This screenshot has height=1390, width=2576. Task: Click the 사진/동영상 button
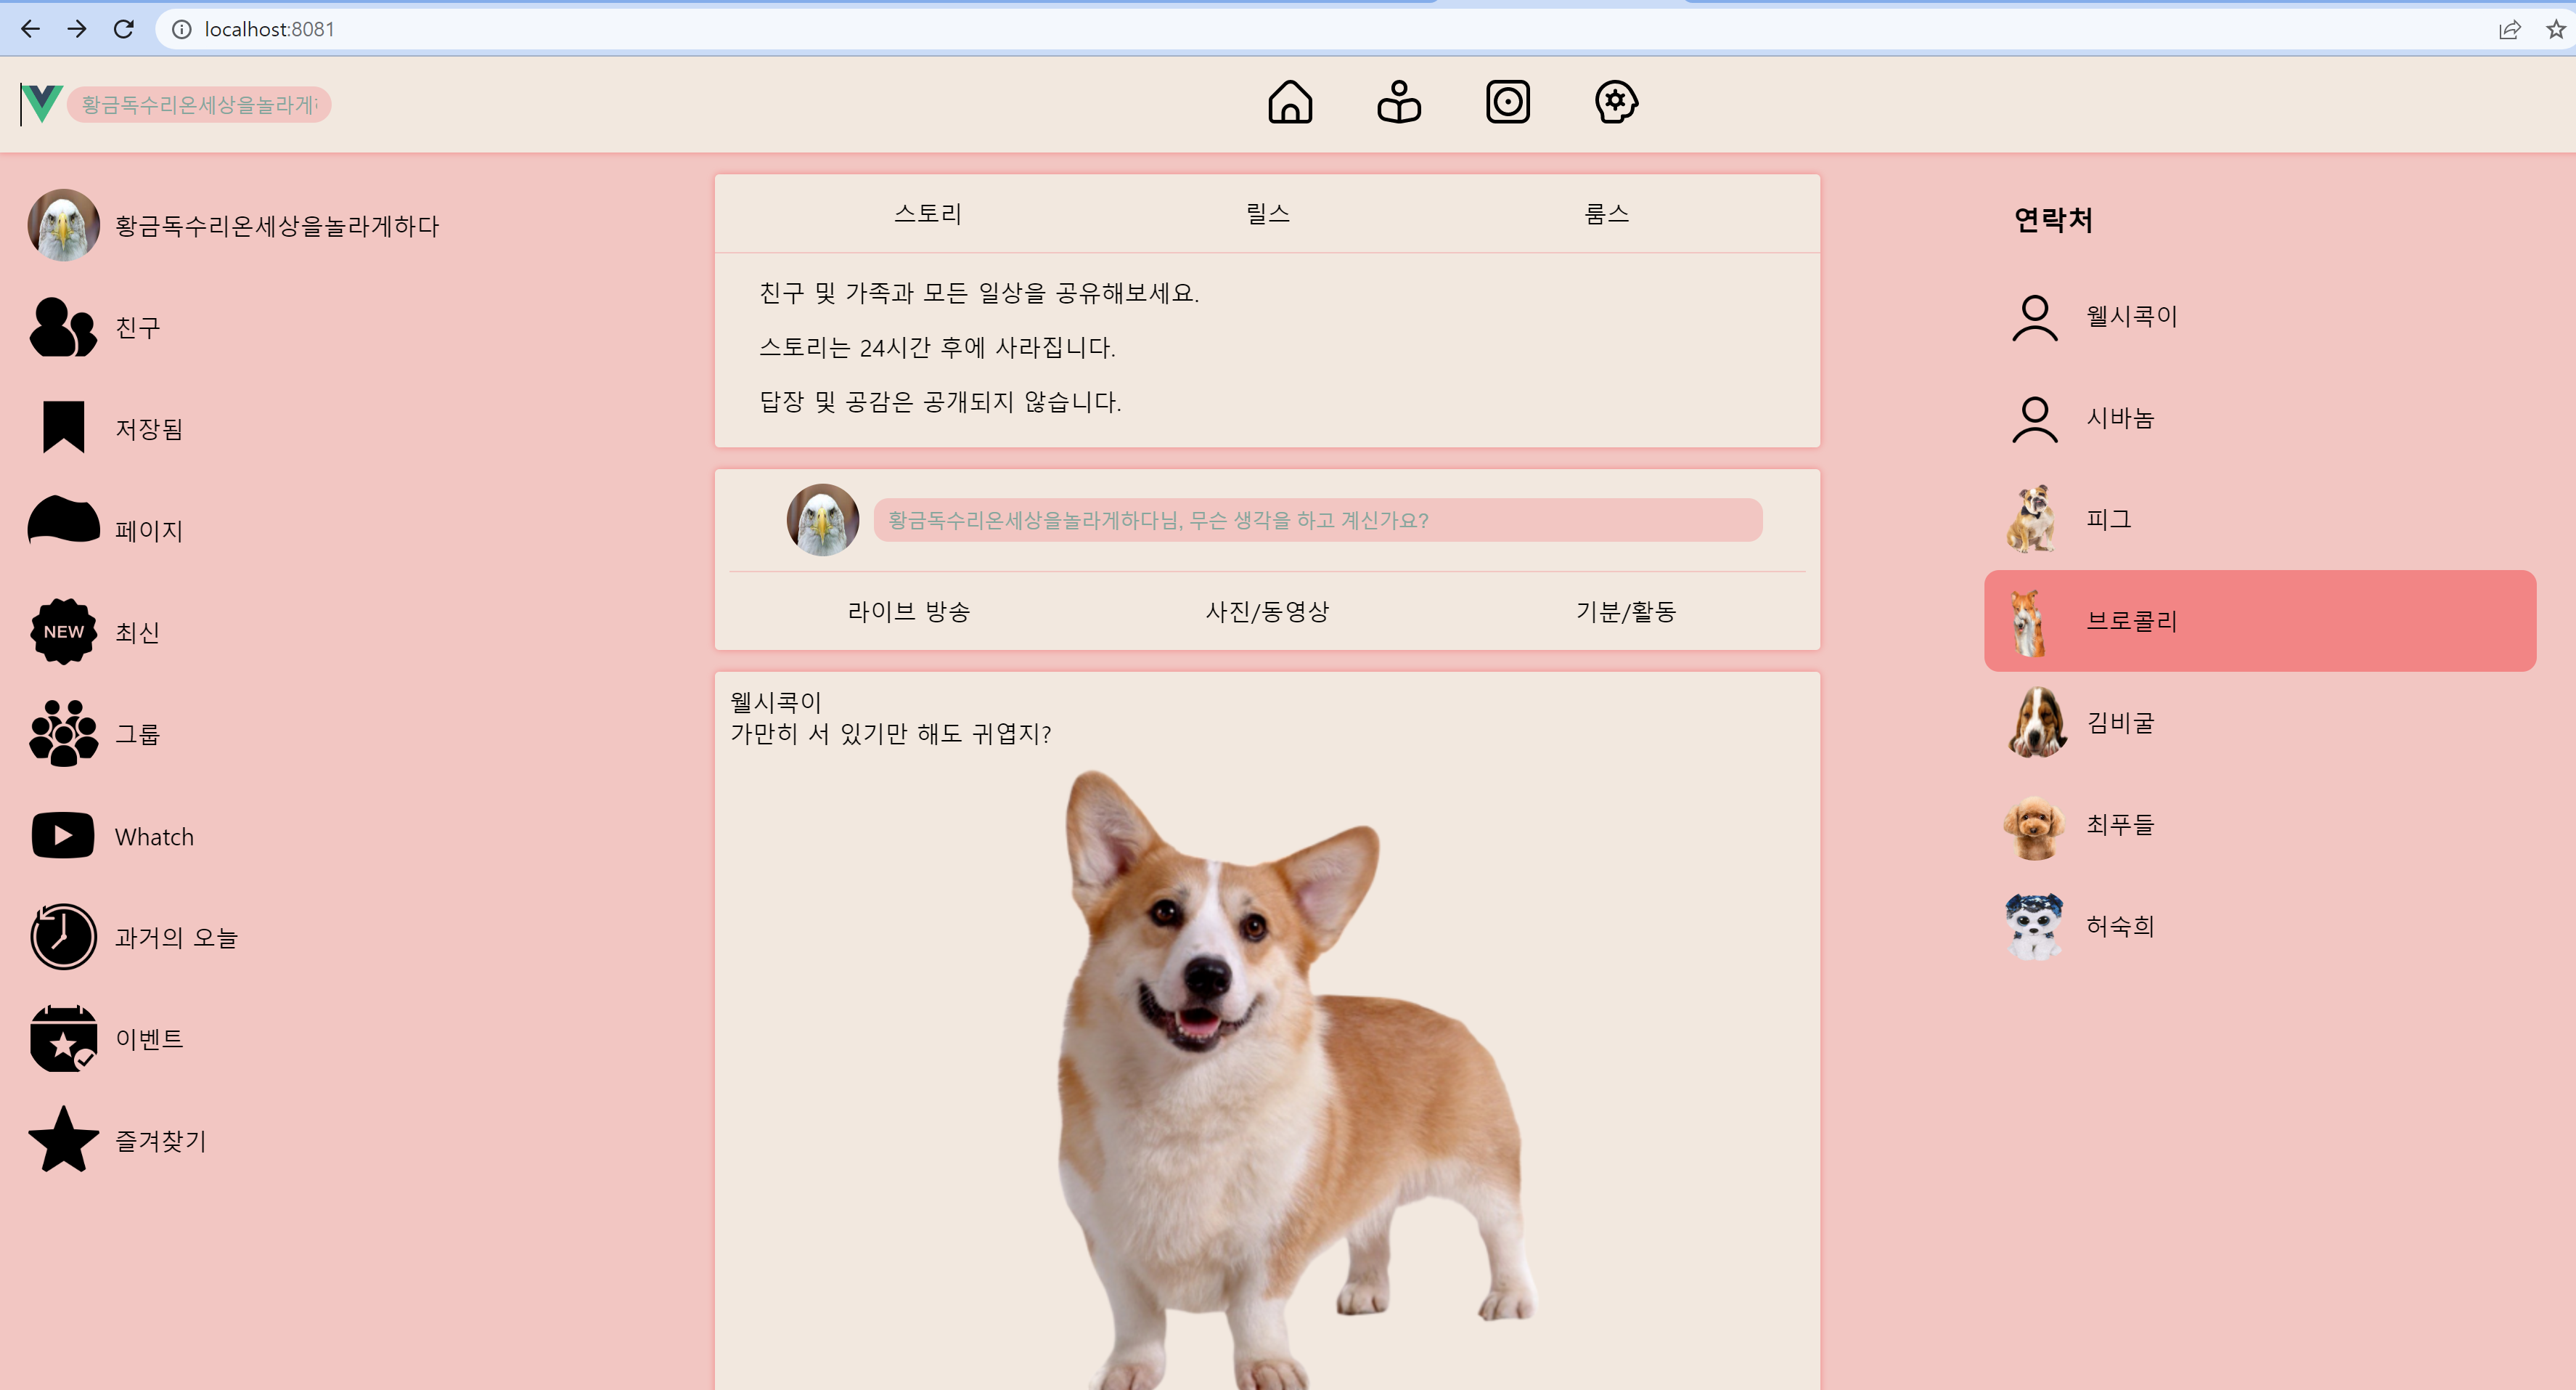click(1267, 611)
